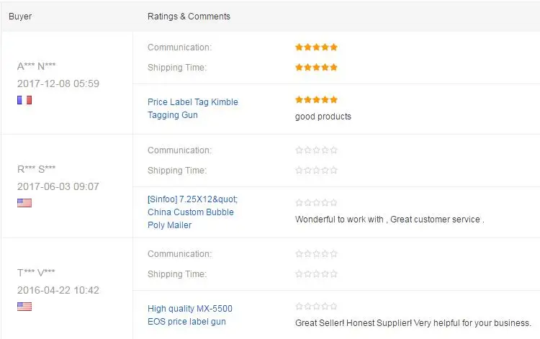Click the orange stars above 'good products'
This screenshot has width=540, height=339.
pos(316,100)
